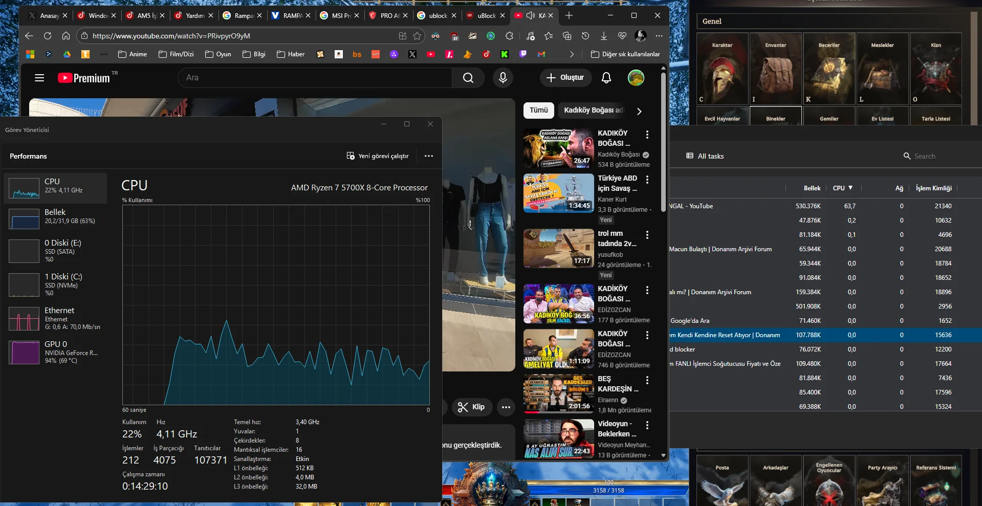
Task: Open YouTube notifications bell
Action: (606, 78)
